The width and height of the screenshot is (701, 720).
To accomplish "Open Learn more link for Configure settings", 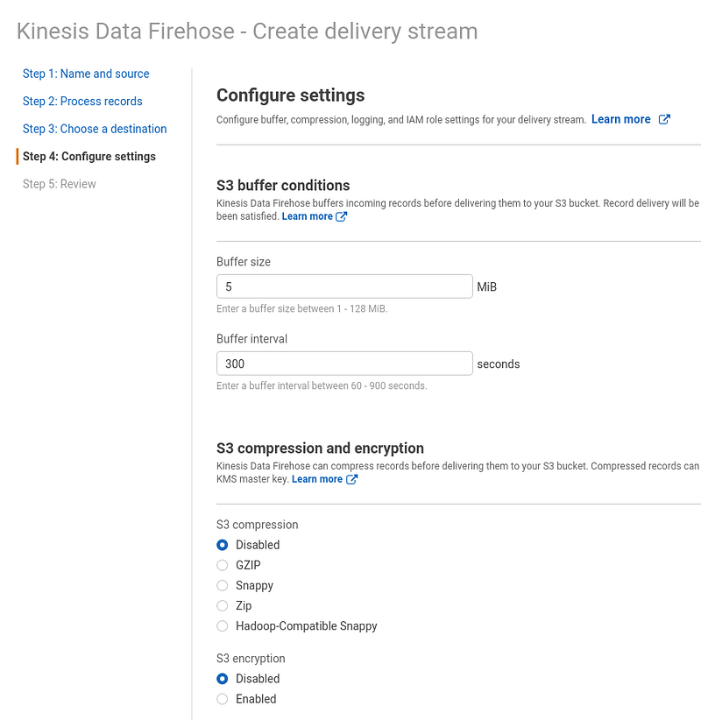I will (x=620, y=119).
